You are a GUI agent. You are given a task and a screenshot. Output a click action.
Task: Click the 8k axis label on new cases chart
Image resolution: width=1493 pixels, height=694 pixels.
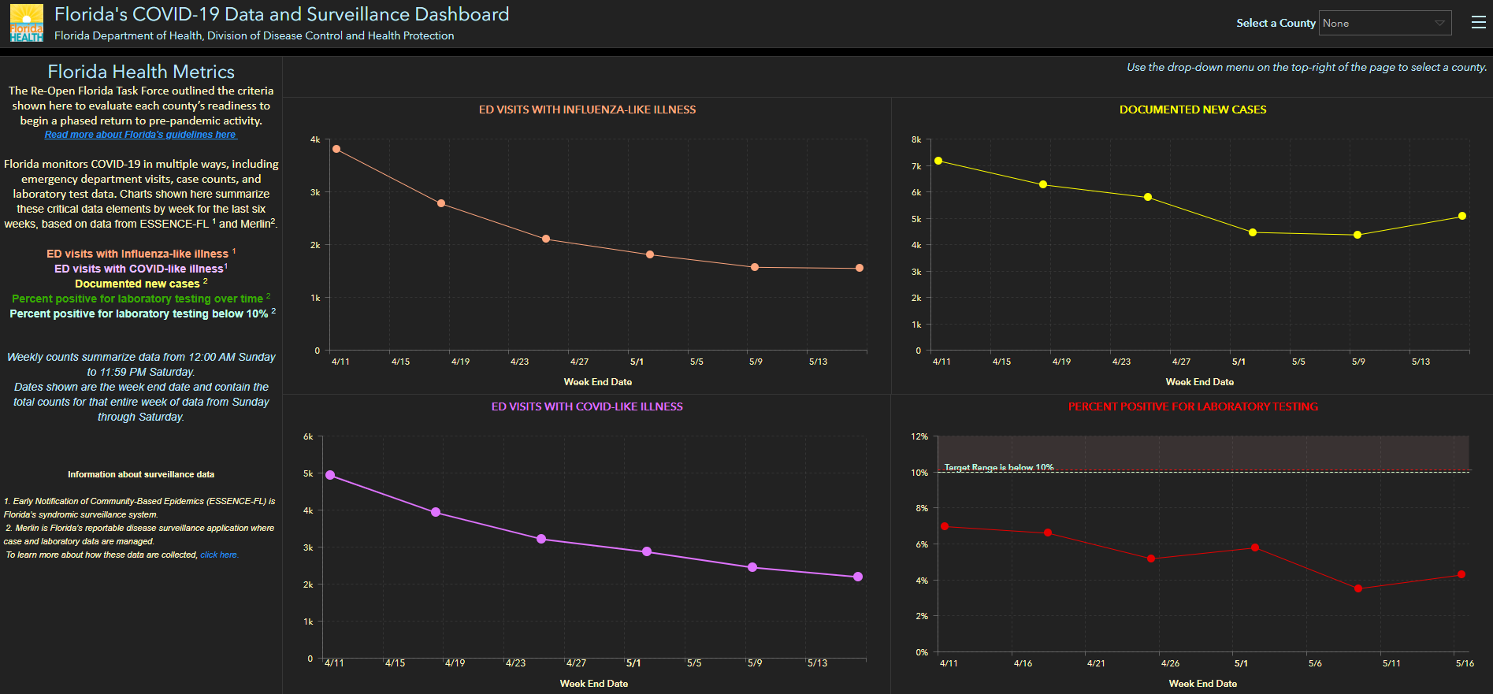pos(916,139)
